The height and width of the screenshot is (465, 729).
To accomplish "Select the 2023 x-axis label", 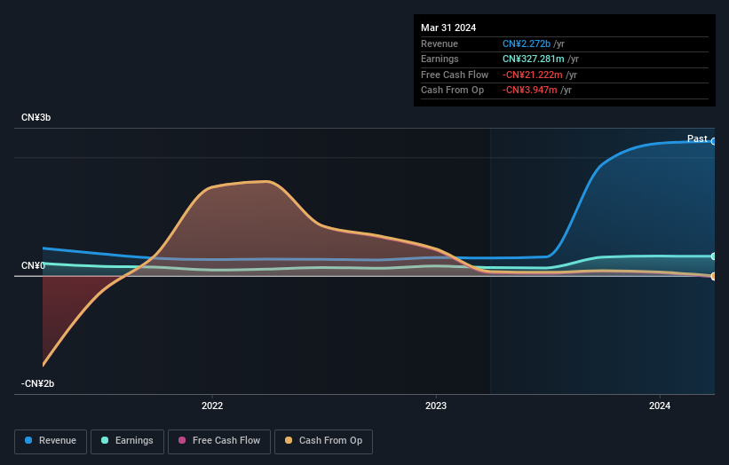I will 436,406.
